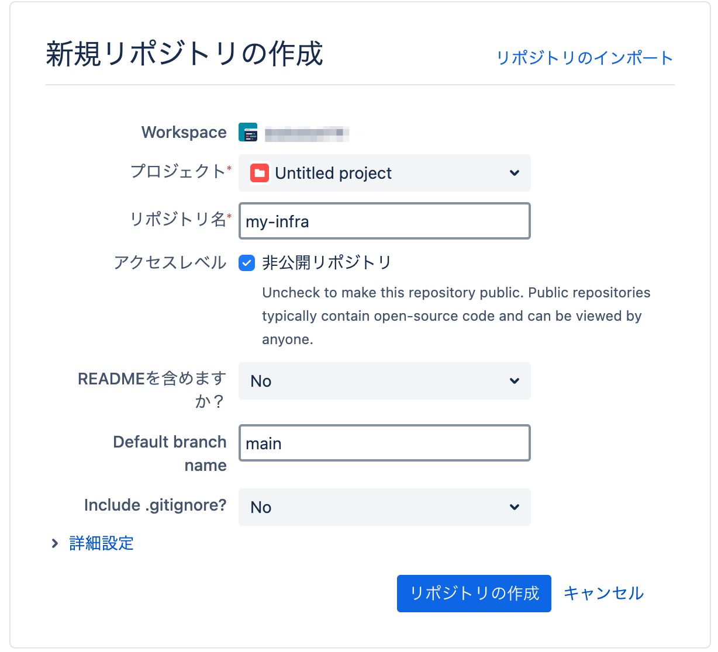Click the 新規リポジトリの作成 heading

click(184, 54)
